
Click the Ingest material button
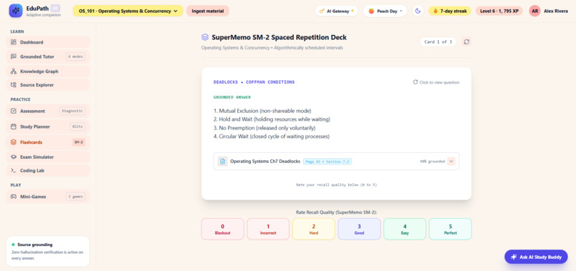(x=207, y=11)
